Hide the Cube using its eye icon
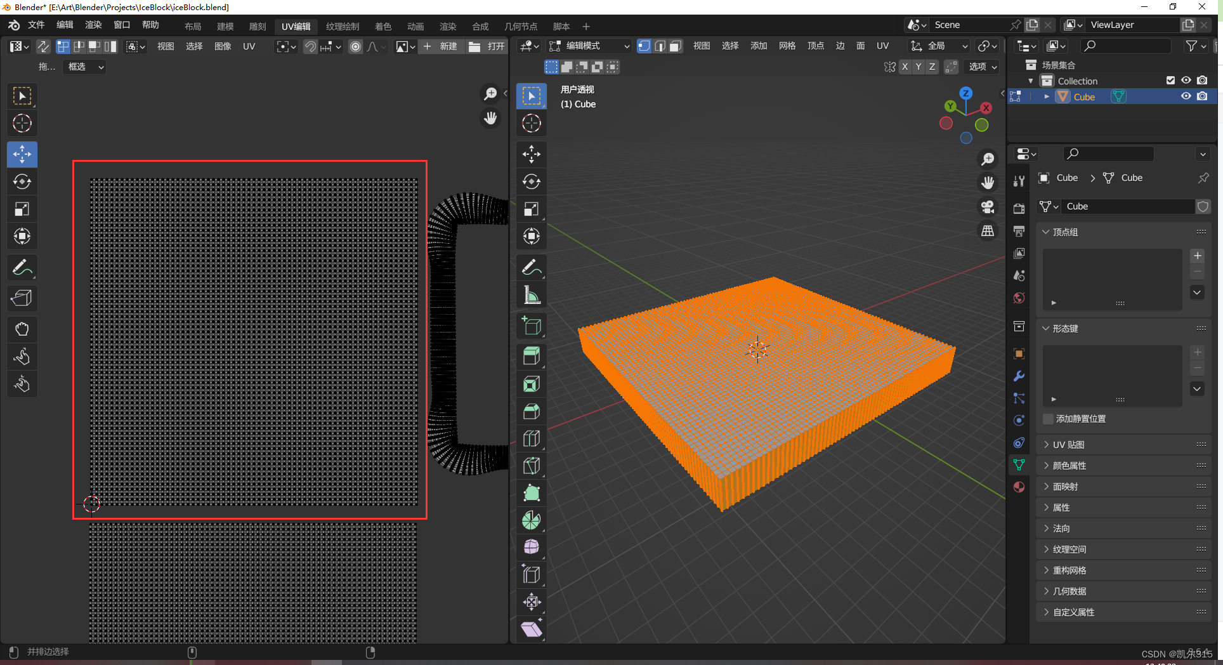This screenshot has height=665, width=1223. tap(1186, 96)
